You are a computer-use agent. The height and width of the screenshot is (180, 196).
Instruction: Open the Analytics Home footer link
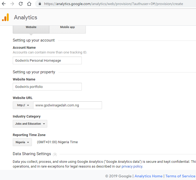[x=148, y=176]
